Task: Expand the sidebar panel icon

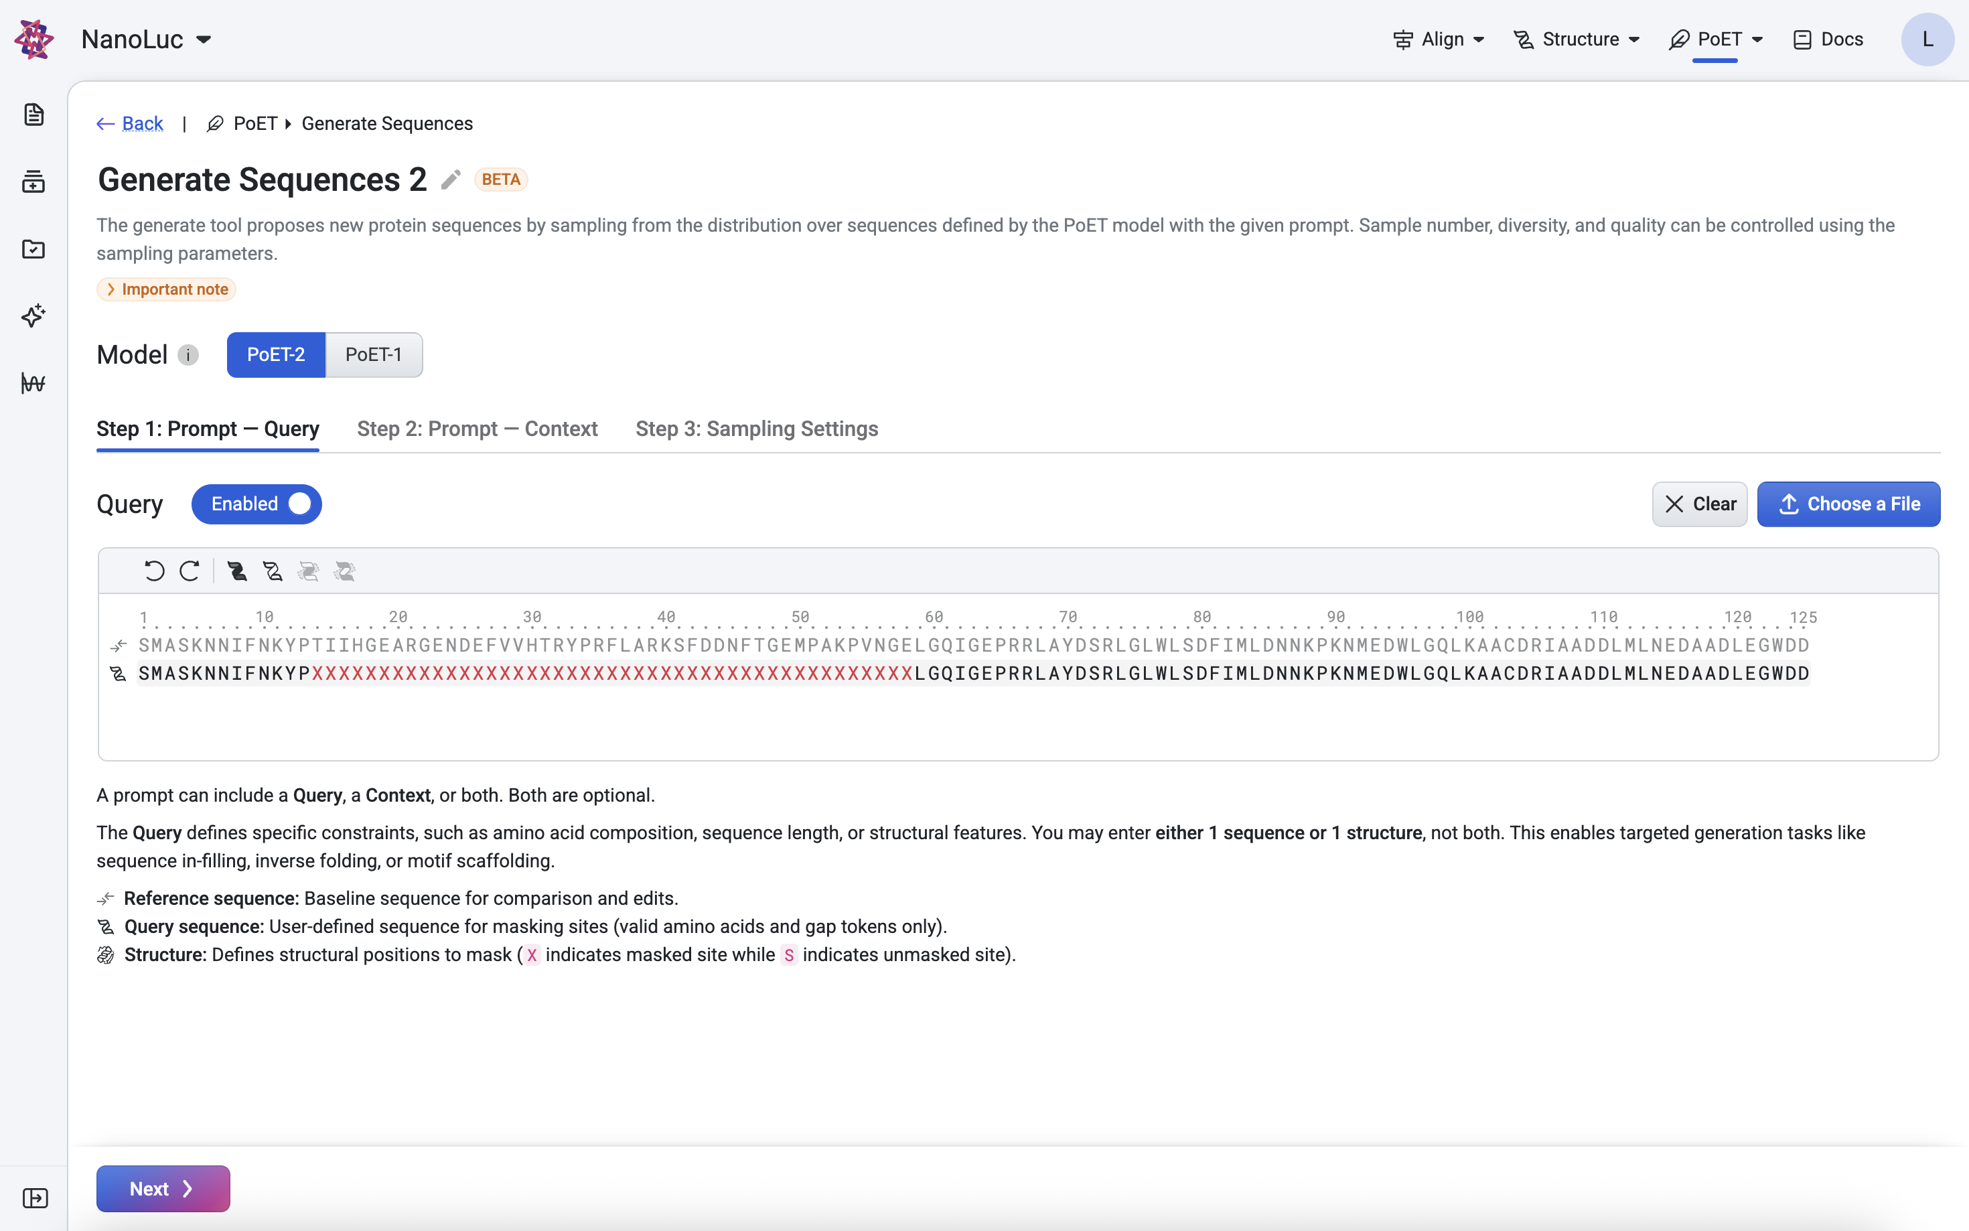Action: click(35, 1198)
